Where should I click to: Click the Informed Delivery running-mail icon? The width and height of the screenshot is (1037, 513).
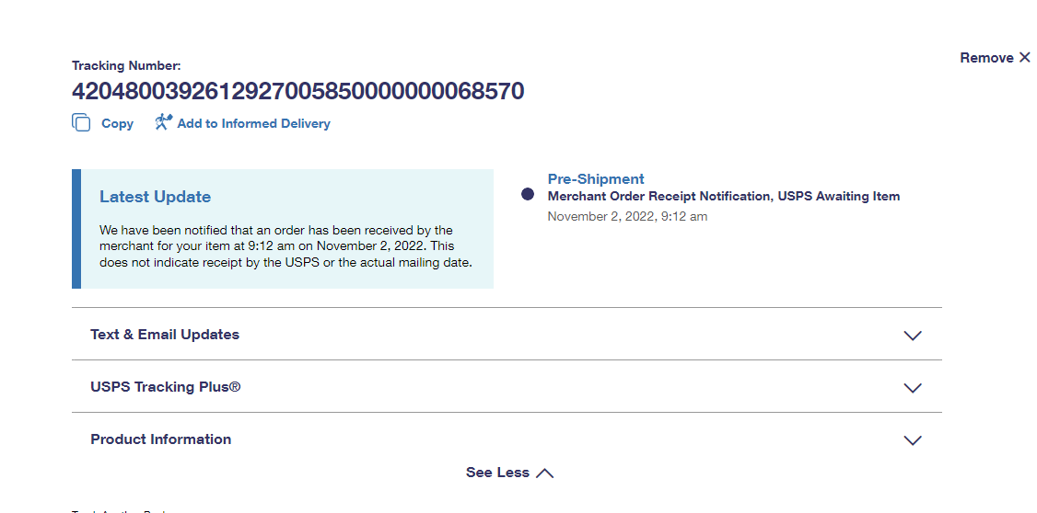click(164, 122)
